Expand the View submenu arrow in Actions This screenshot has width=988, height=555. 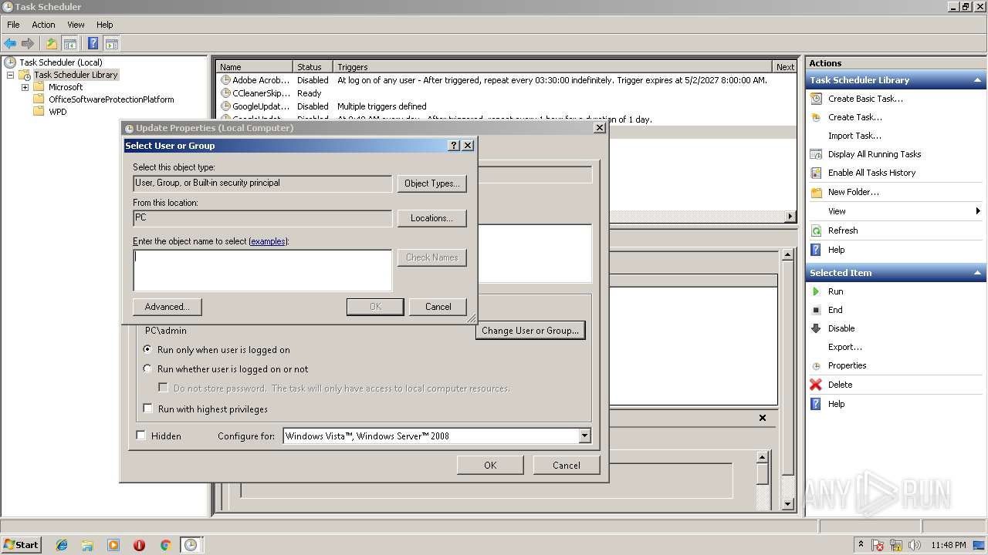click(x=978, y=211)
